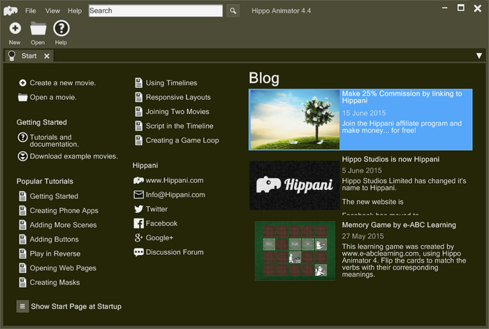
Task: Click the download icon beside example movies
Action: (23, 156)
